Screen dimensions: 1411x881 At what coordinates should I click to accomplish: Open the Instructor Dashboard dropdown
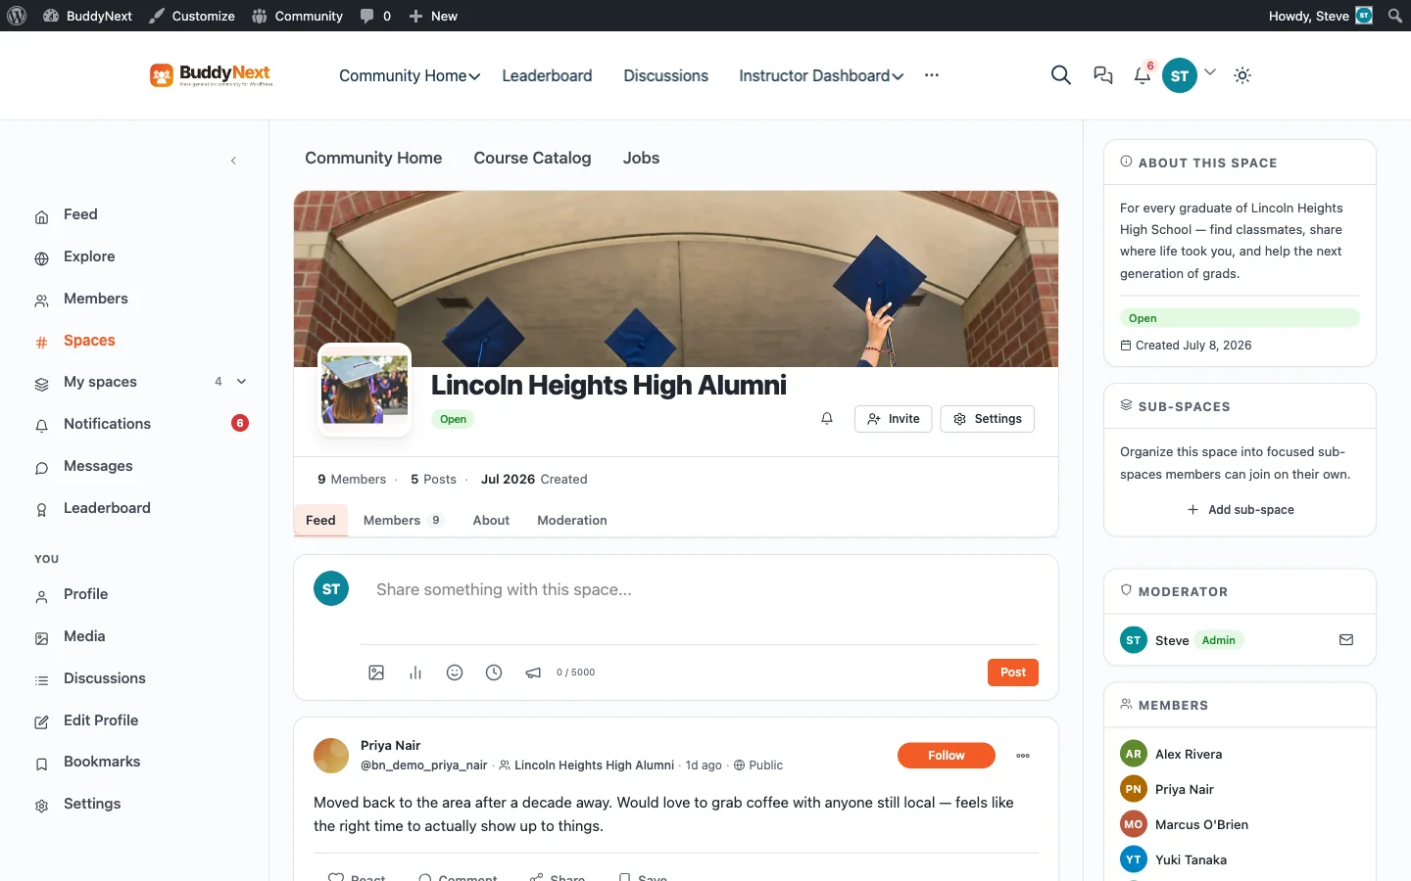(821, 75)
